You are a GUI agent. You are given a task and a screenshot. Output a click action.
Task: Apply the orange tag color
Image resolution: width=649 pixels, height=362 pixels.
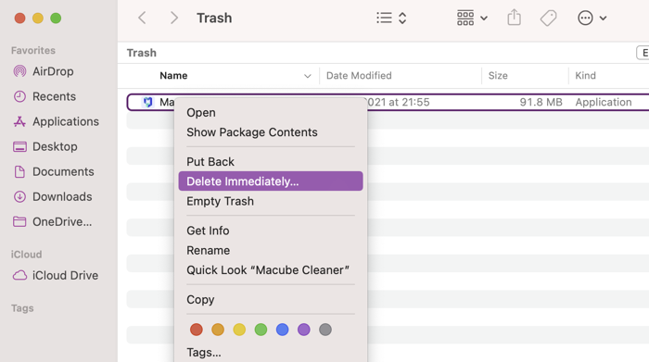click(218, 330)
